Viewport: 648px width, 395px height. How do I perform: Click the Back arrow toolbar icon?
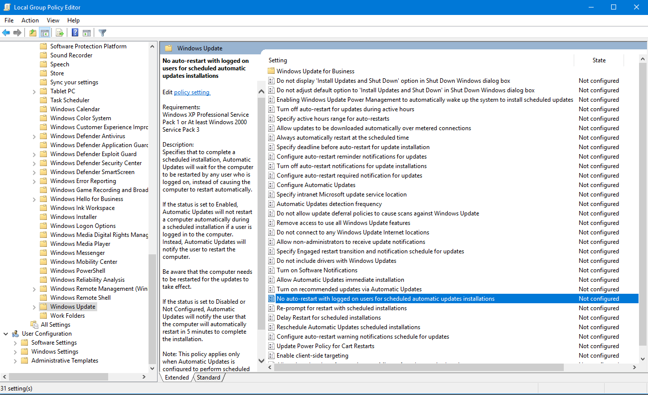6,33
